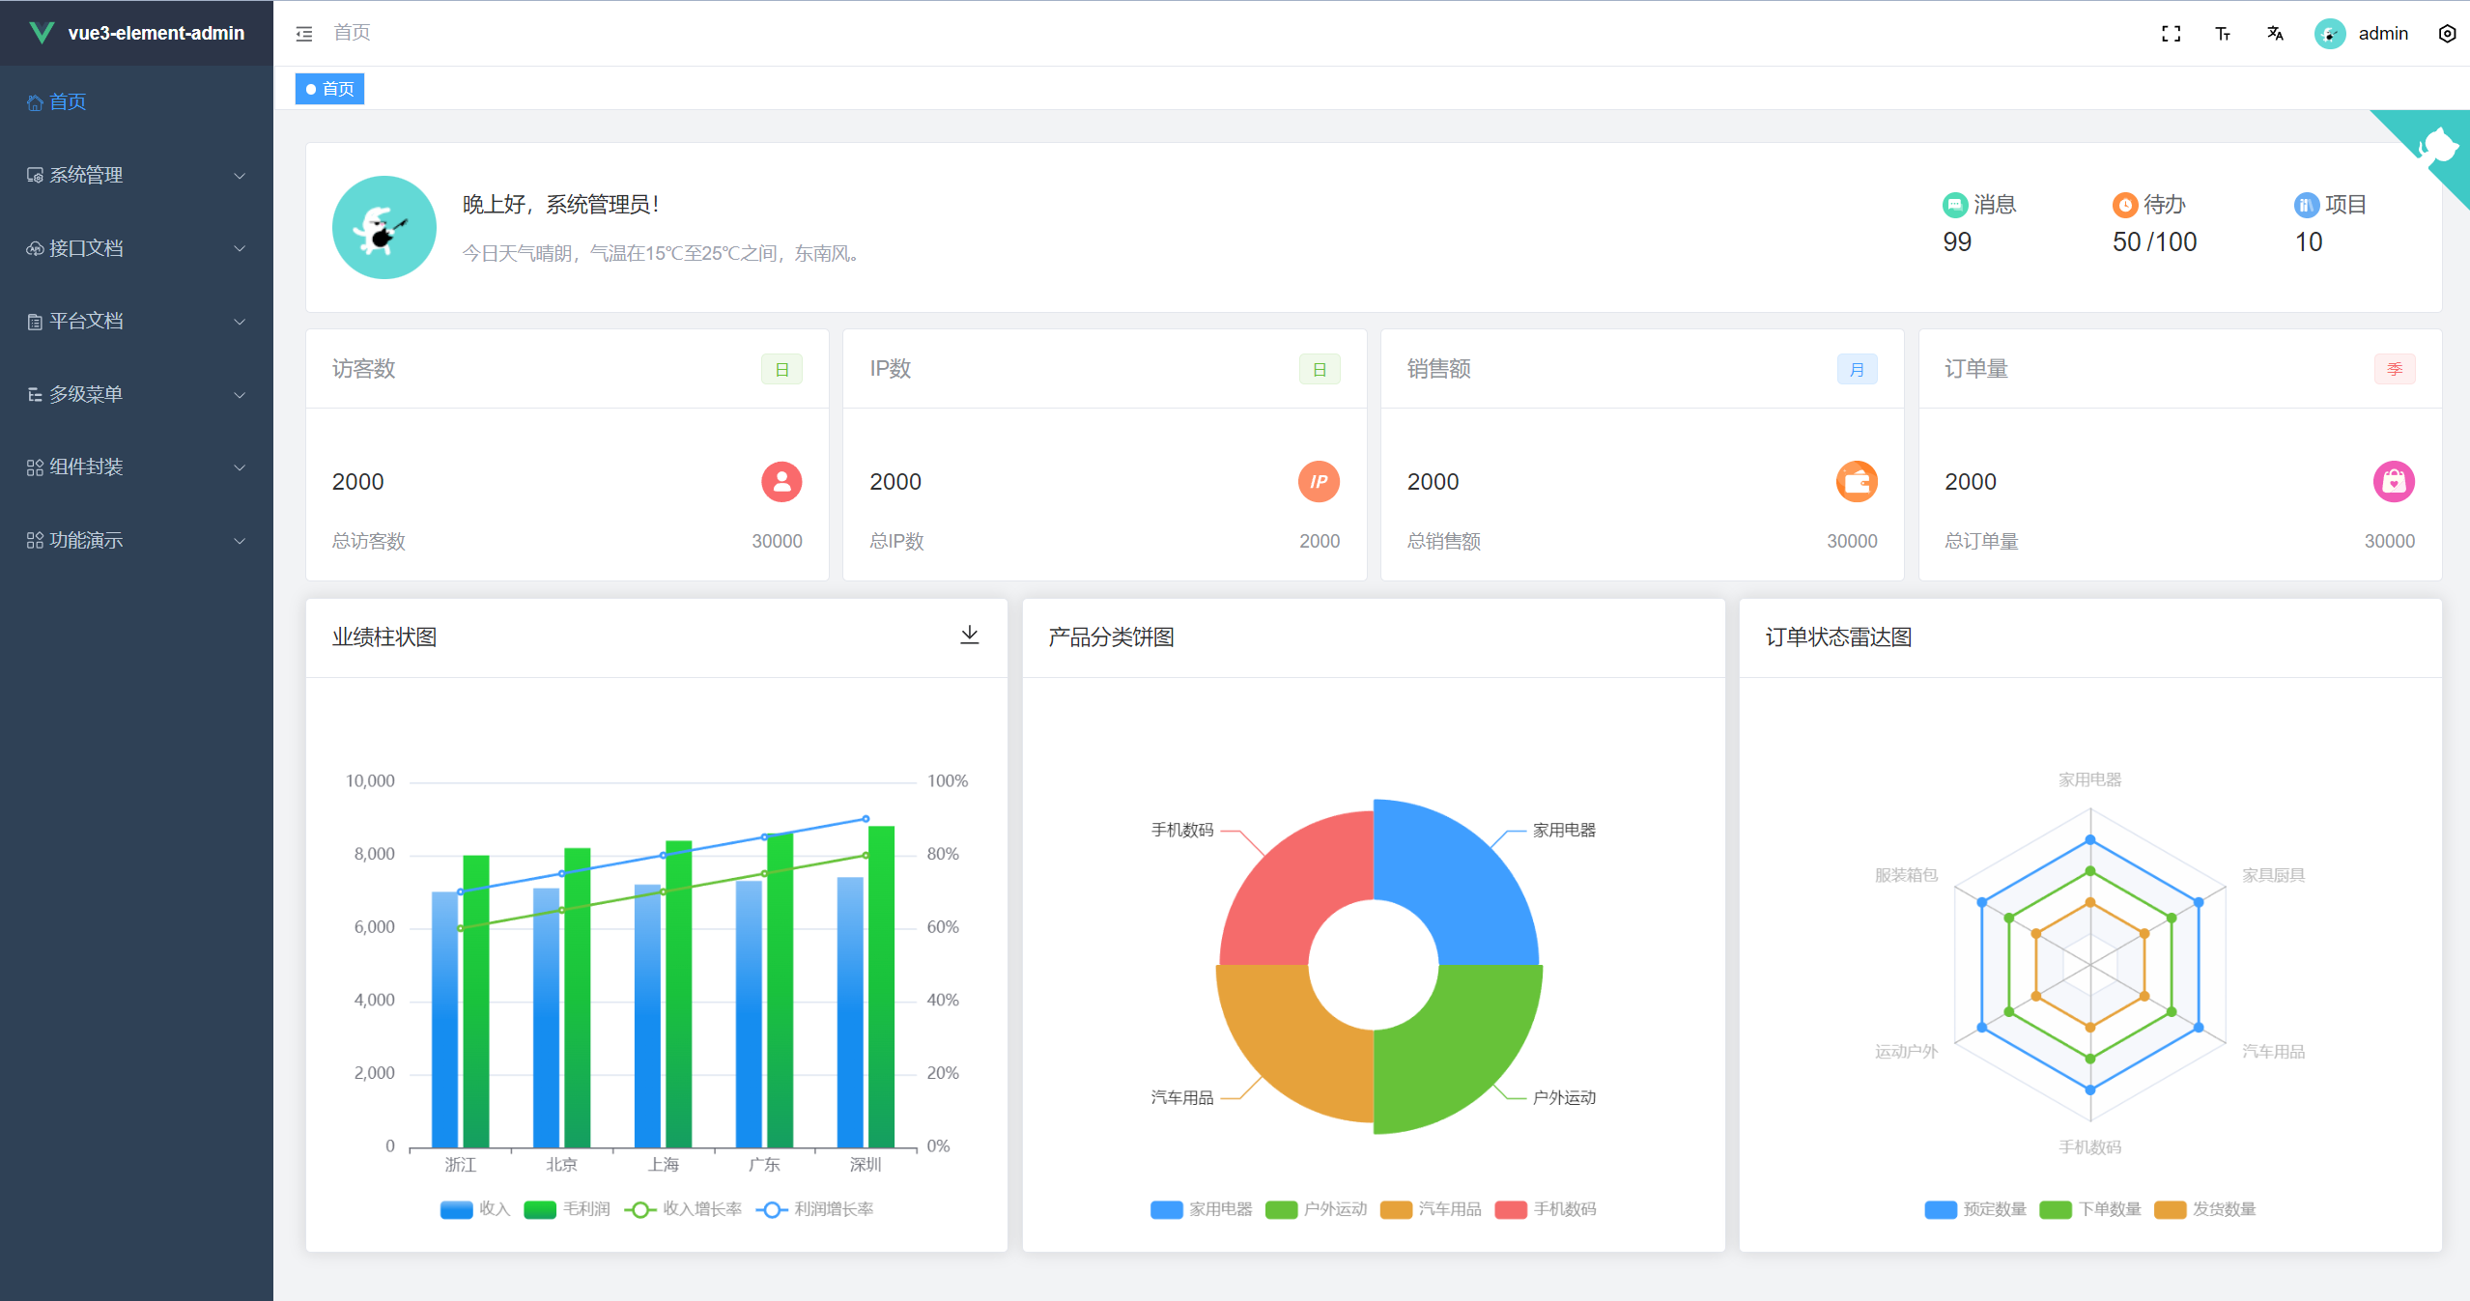Toggle 家用电器 in pie chart legend
The image size is (2470, 1301).
[1201, 1209]
